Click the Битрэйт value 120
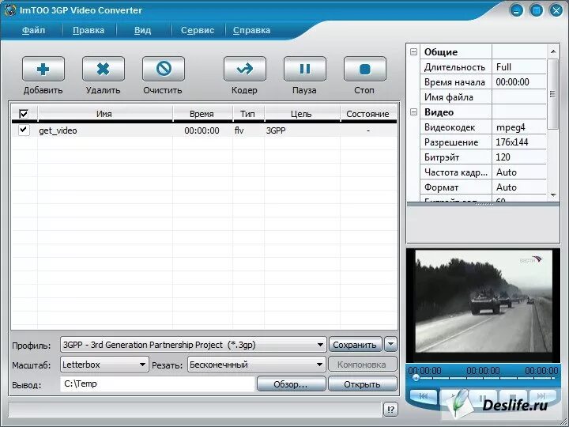The width and height of the screenshot is (569, 427). pos(519,157)
